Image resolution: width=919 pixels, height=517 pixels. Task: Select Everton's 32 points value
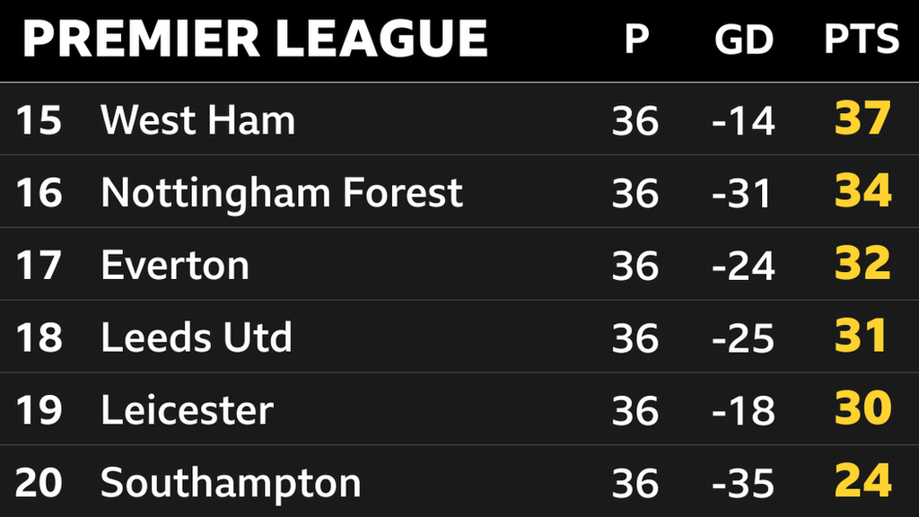tap(862, 265)
